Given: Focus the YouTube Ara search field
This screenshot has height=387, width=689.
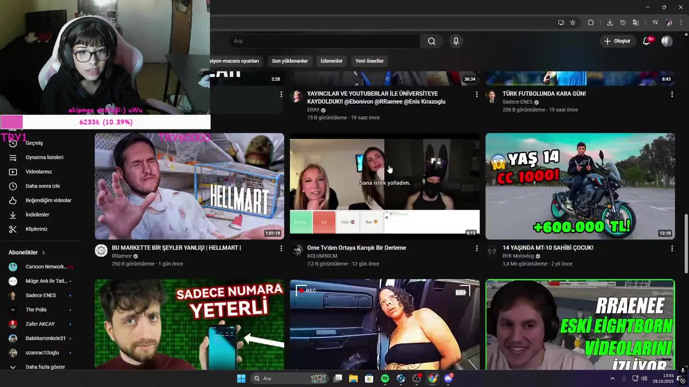Looking at the screenshot, I should 325,41.
